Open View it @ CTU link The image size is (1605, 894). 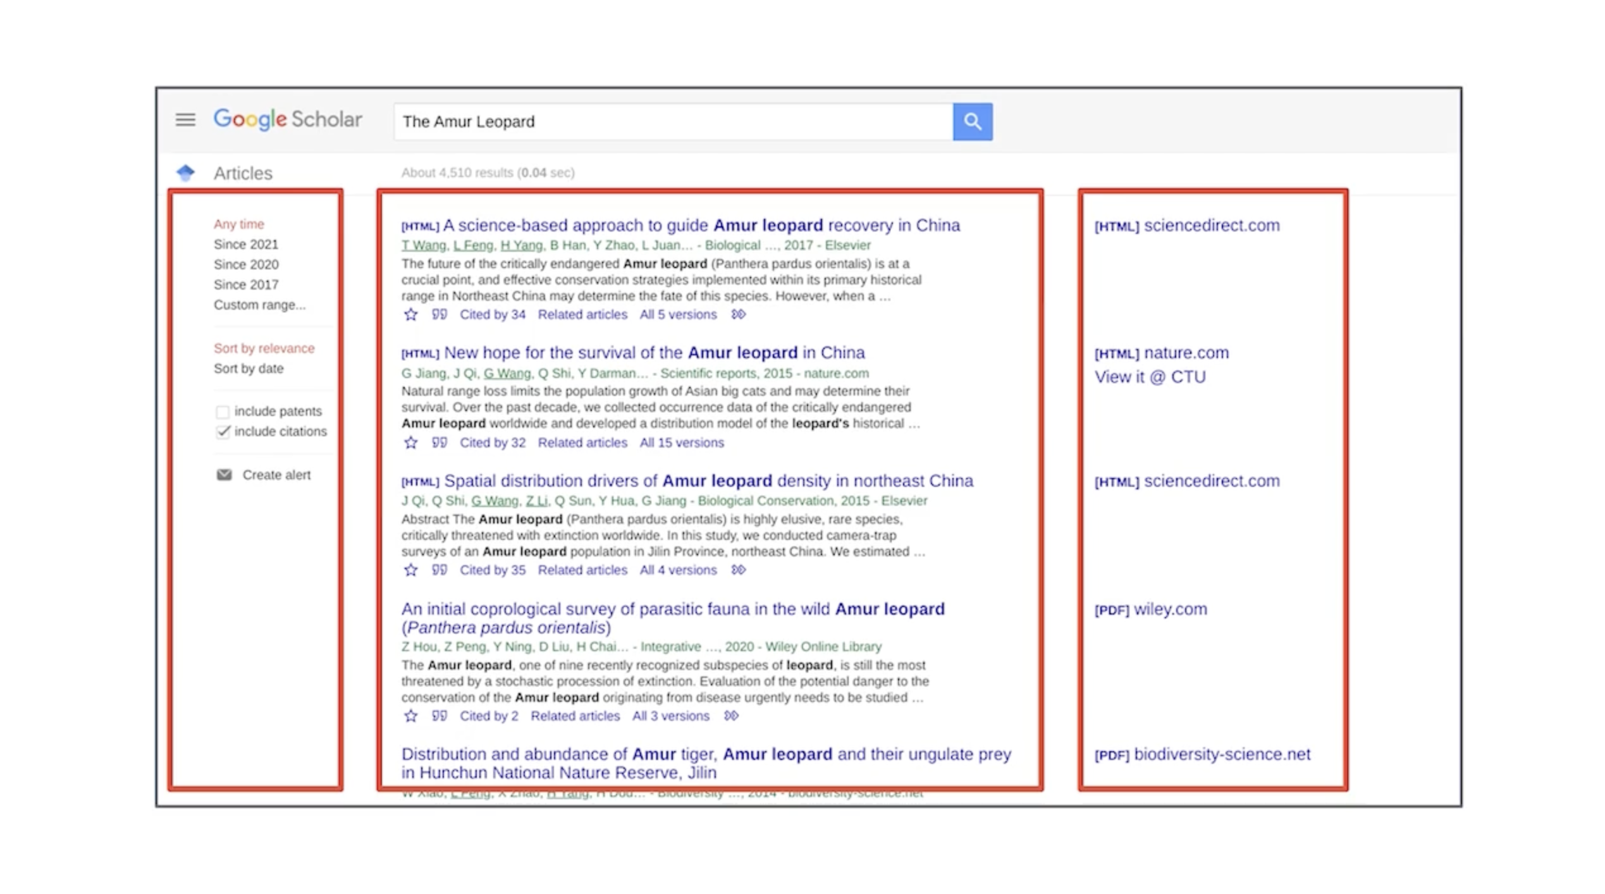(x=1149, y=377)
